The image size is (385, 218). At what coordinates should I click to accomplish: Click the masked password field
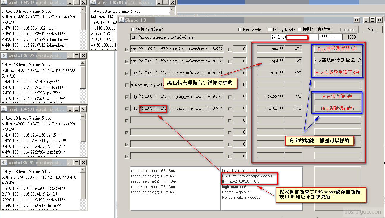(x=330, y=37)
